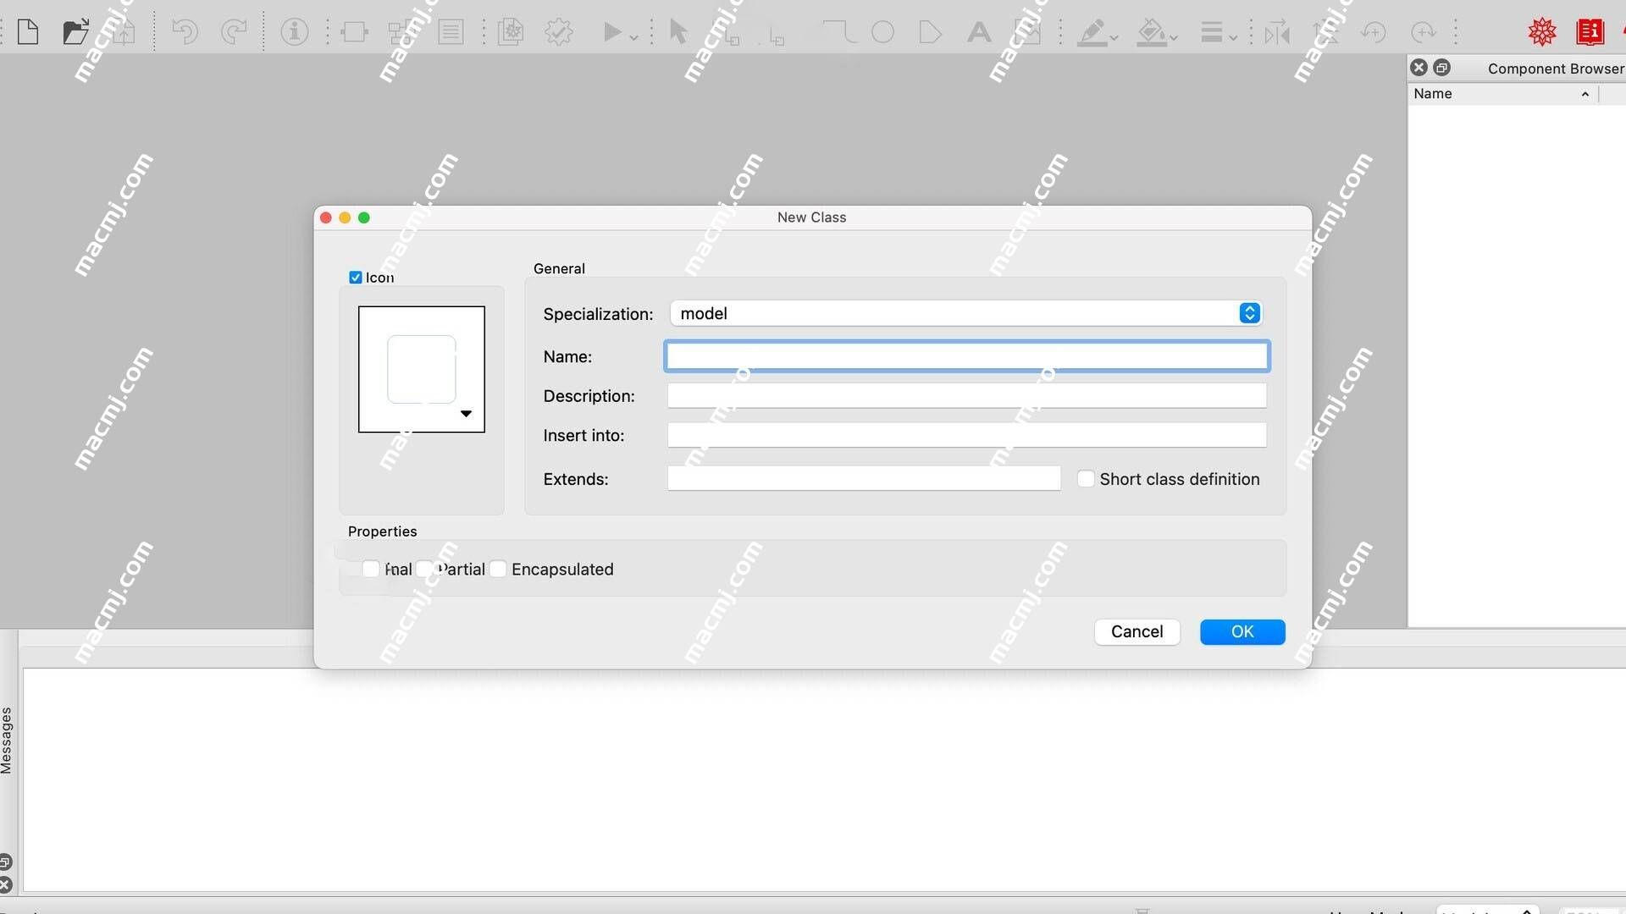Click the Cancel button
This screenshot has height=914, width=1626.
tap(1137, 632)
